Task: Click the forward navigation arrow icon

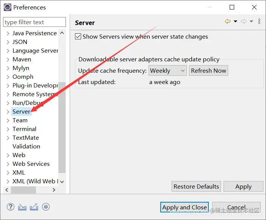Action: pyautogui.click(x=244, y=21)
